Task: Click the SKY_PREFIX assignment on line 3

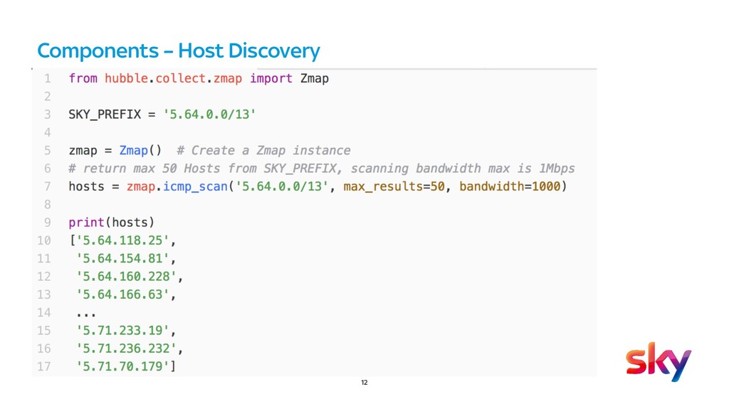Action: (162, 115)
